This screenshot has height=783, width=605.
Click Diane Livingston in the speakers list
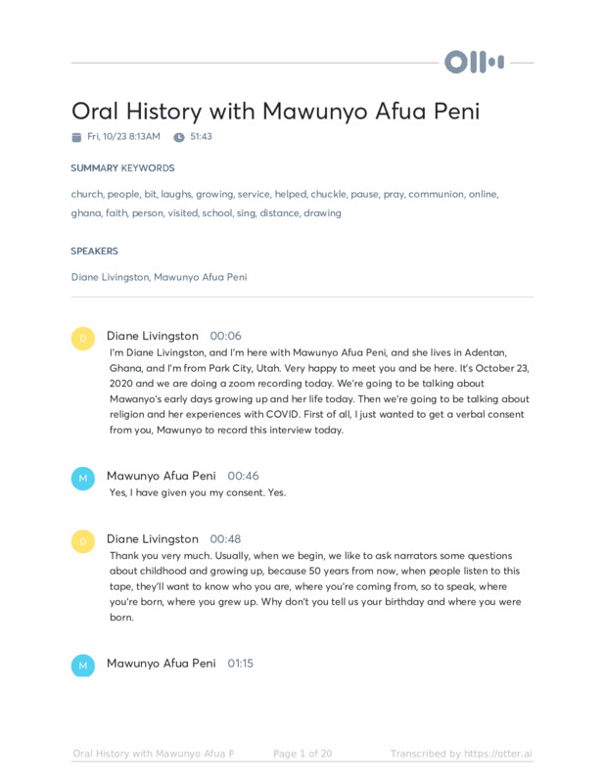(x=110, y=277)
